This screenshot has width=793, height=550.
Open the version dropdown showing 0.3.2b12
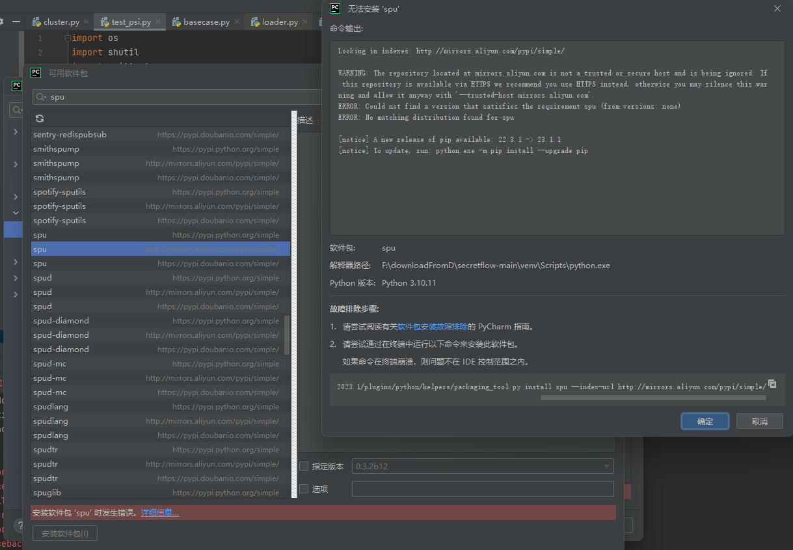click(606, 466)
